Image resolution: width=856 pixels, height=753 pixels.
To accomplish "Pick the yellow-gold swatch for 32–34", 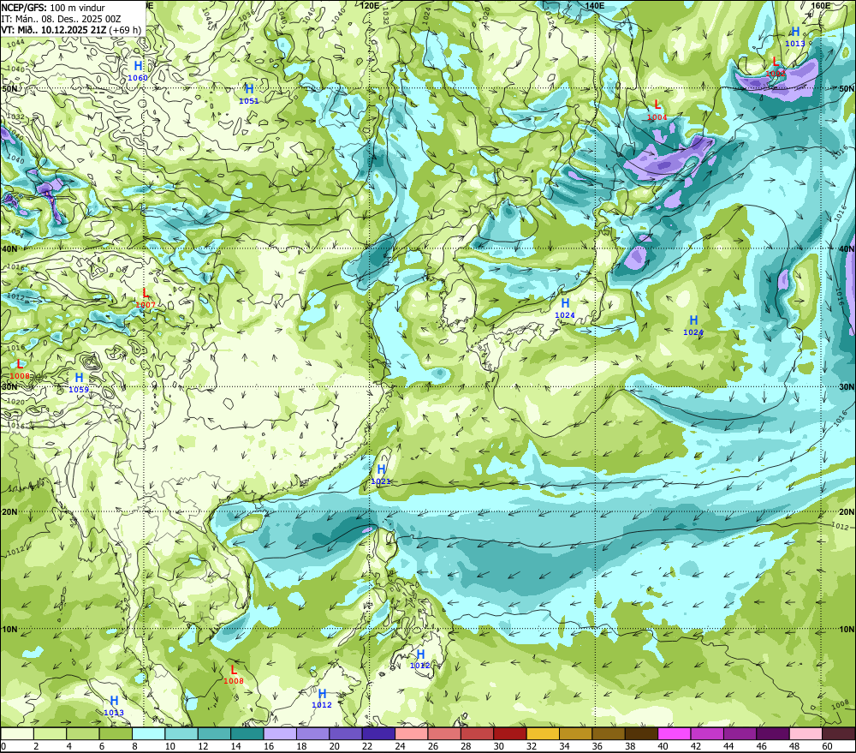I will [544, 733].
